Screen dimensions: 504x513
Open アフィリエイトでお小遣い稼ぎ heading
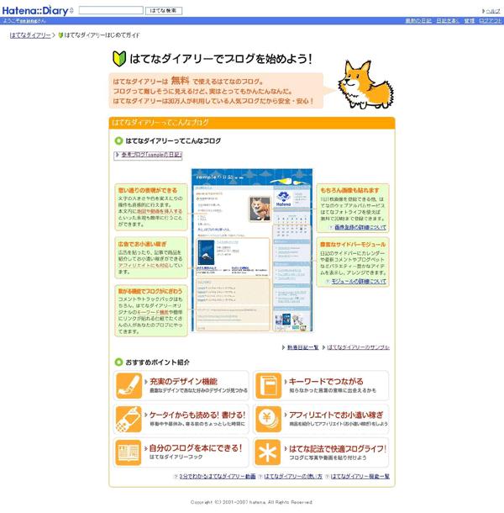click(336, 415)
